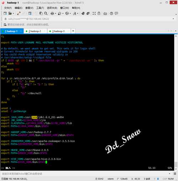Click the NUM lock indicator
The image size is (178, 181).
pyautogui.click(x=171, y=179)
